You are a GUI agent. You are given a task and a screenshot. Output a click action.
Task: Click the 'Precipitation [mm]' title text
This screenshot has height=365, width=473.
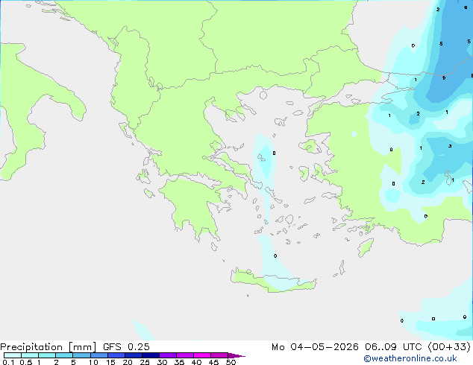[x=48, y=347]
